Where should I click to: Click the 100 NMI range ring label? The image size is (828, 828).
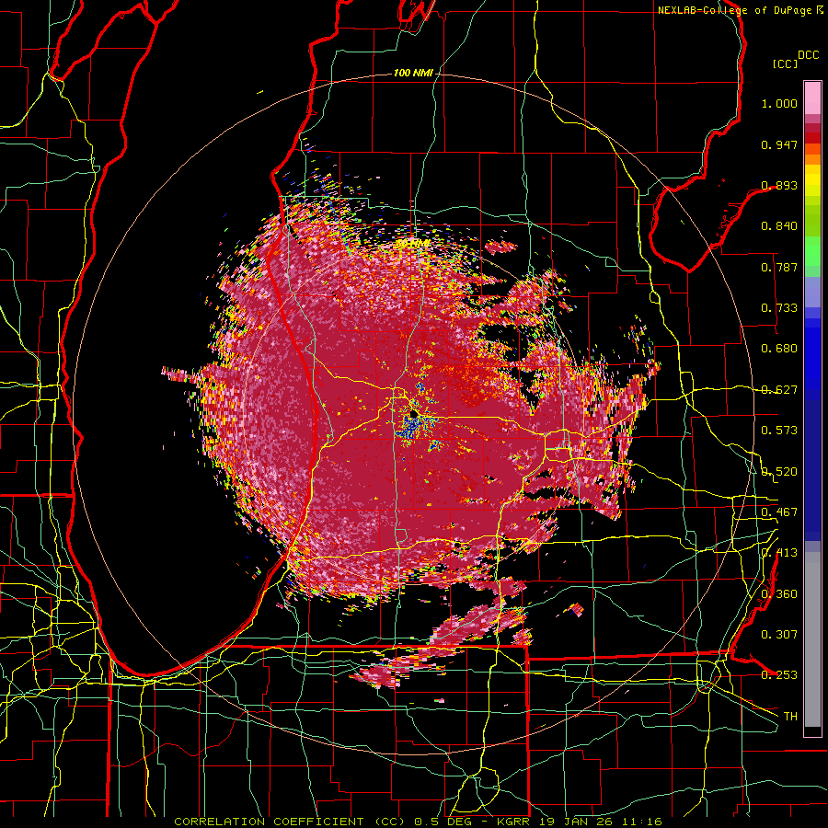[413, 73]
